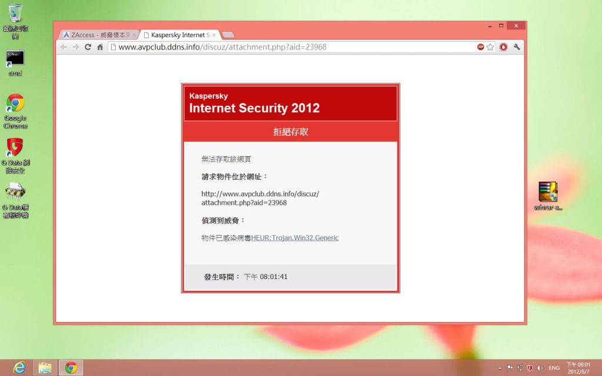Switch to the ZAccess tab
The image size is (602, 376).
pos(99,35)
